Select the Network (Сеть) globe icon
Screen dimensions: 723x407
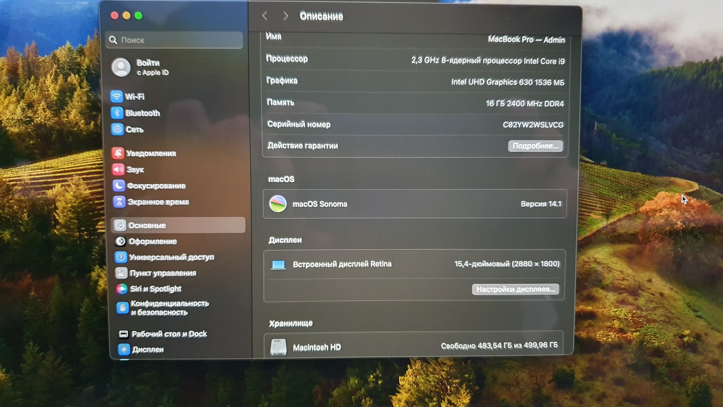pyautogui.click(x=117, y=129)
